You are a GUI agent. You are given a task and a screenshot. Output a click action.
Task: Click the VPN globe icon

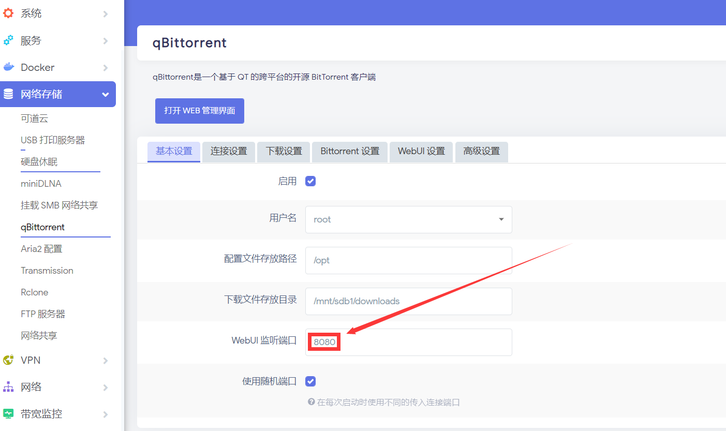pos(8,360)
